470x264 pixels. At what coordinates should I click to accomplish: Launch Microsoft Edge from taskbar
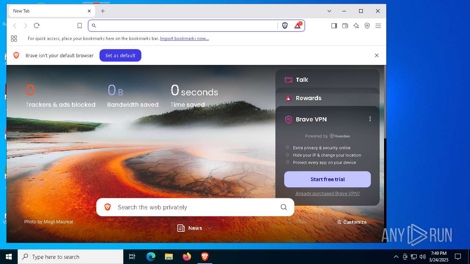pyautogui.click(x=151, y=257)
